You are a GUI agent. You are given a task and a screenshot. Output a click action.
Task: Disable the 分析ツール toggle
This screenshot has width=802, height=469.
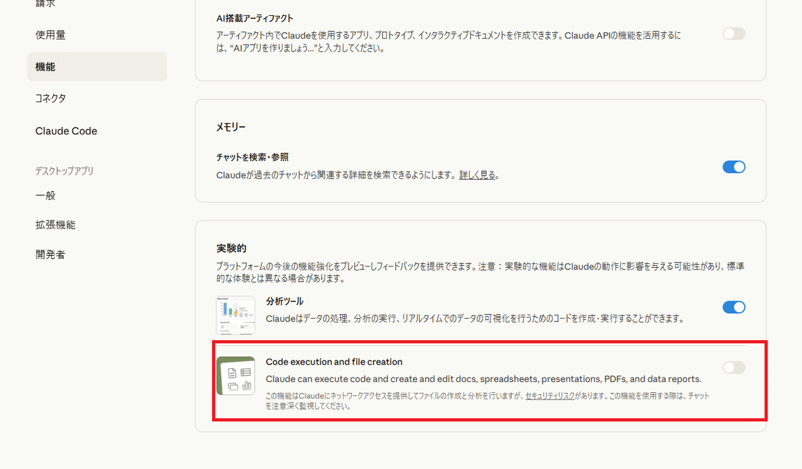(x=734, y=307)
